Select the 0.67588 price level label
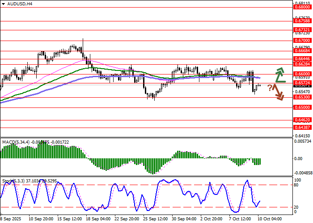 [x=302, y=21]
